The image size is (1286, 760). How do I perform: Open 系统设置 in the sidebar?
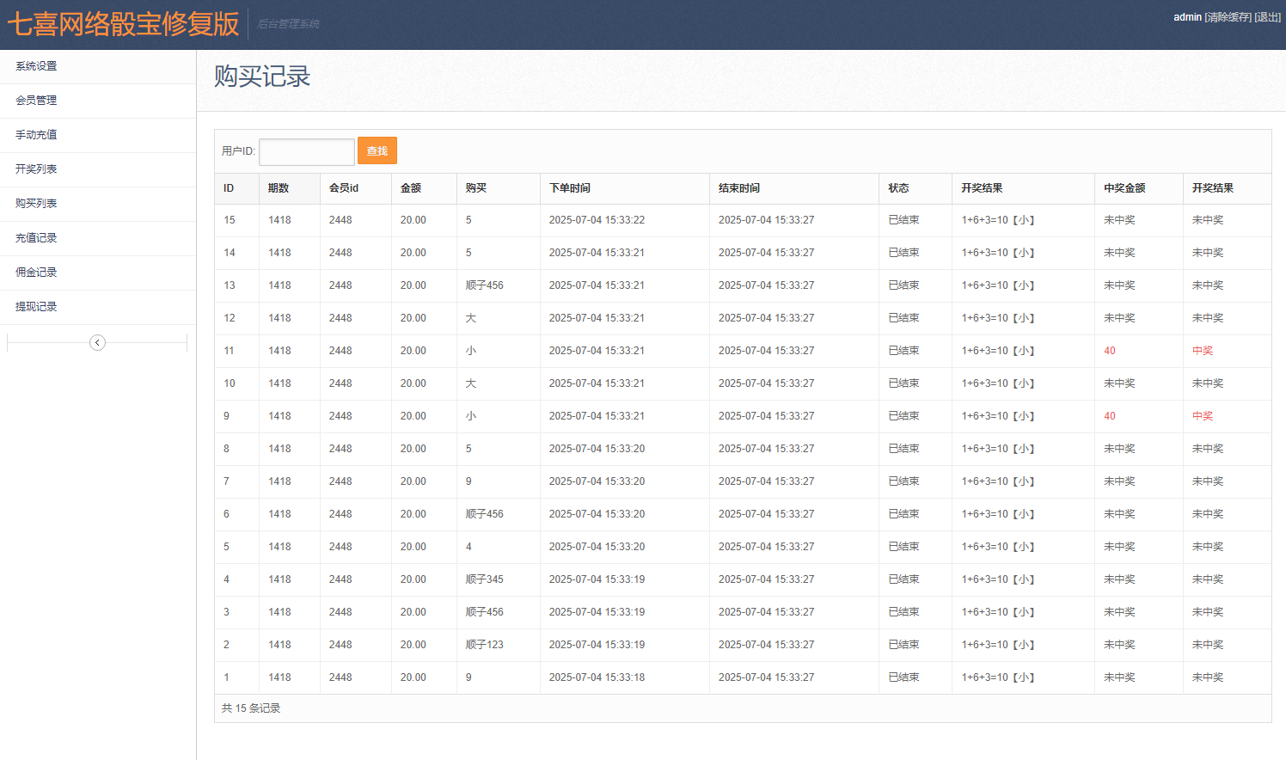36,66
